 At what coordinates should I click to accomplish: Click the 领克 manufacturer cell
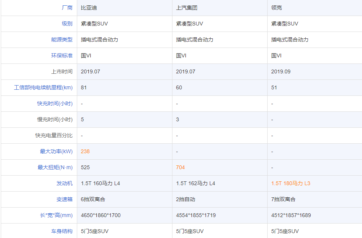(315, 8)
